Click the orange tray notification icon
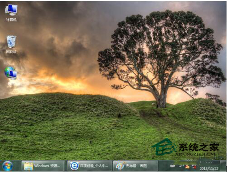Screen dimensions: 227x172 [187, 167]
